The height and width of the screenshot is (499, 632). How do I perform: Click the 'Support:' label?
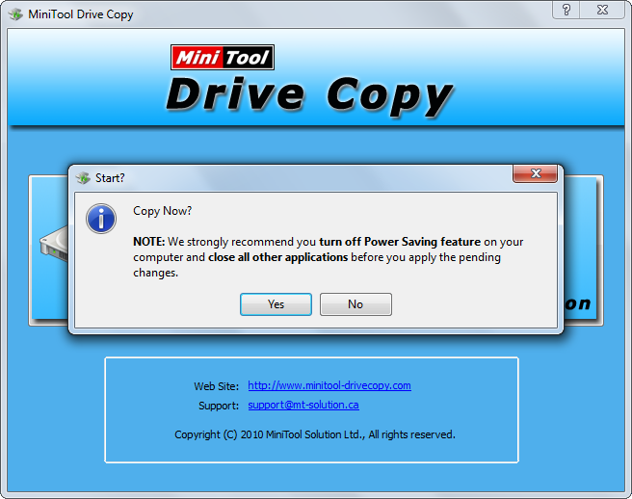219,406
